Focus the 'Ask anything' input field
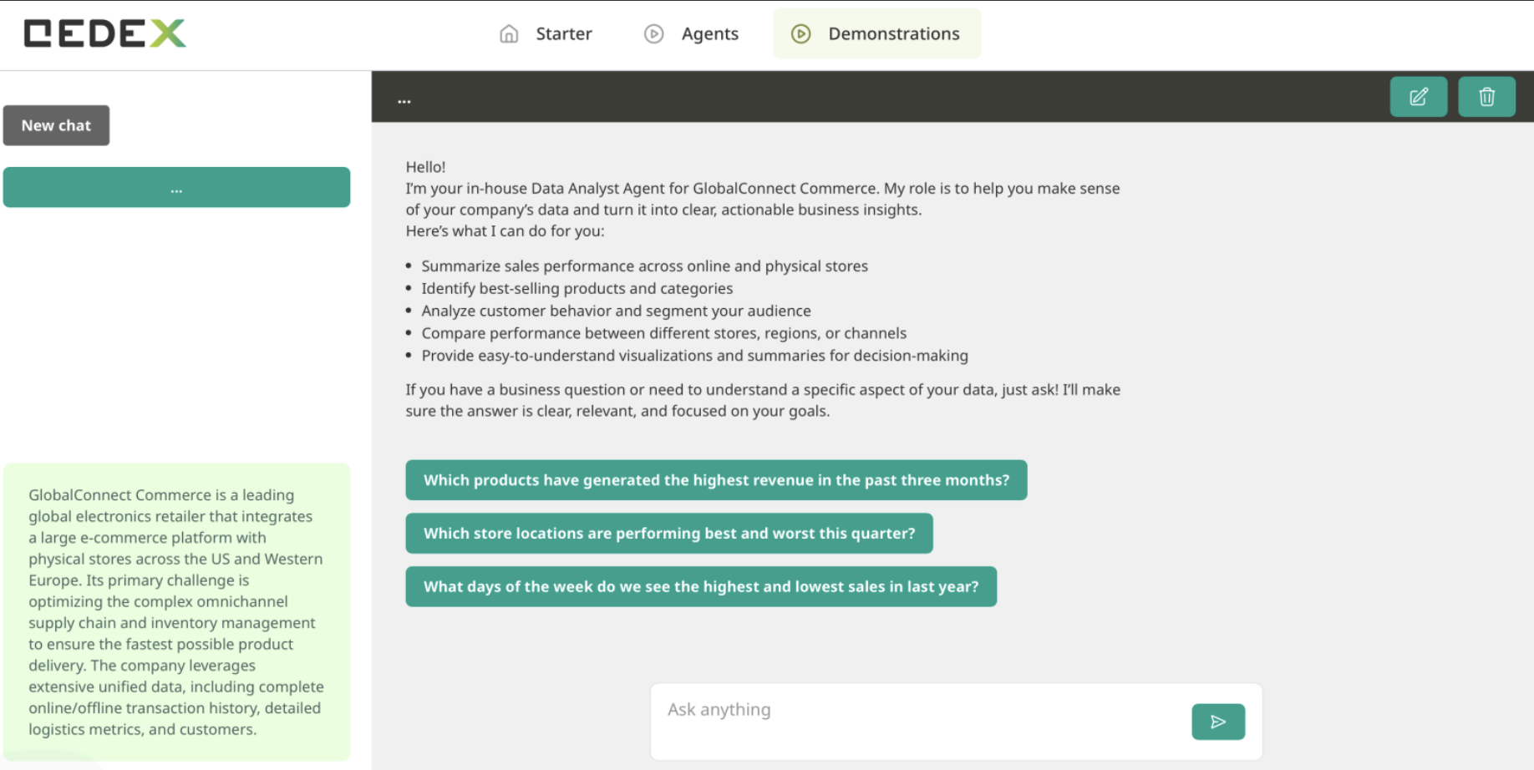This screenshot has width=1534, height=770. pos(919,711)
